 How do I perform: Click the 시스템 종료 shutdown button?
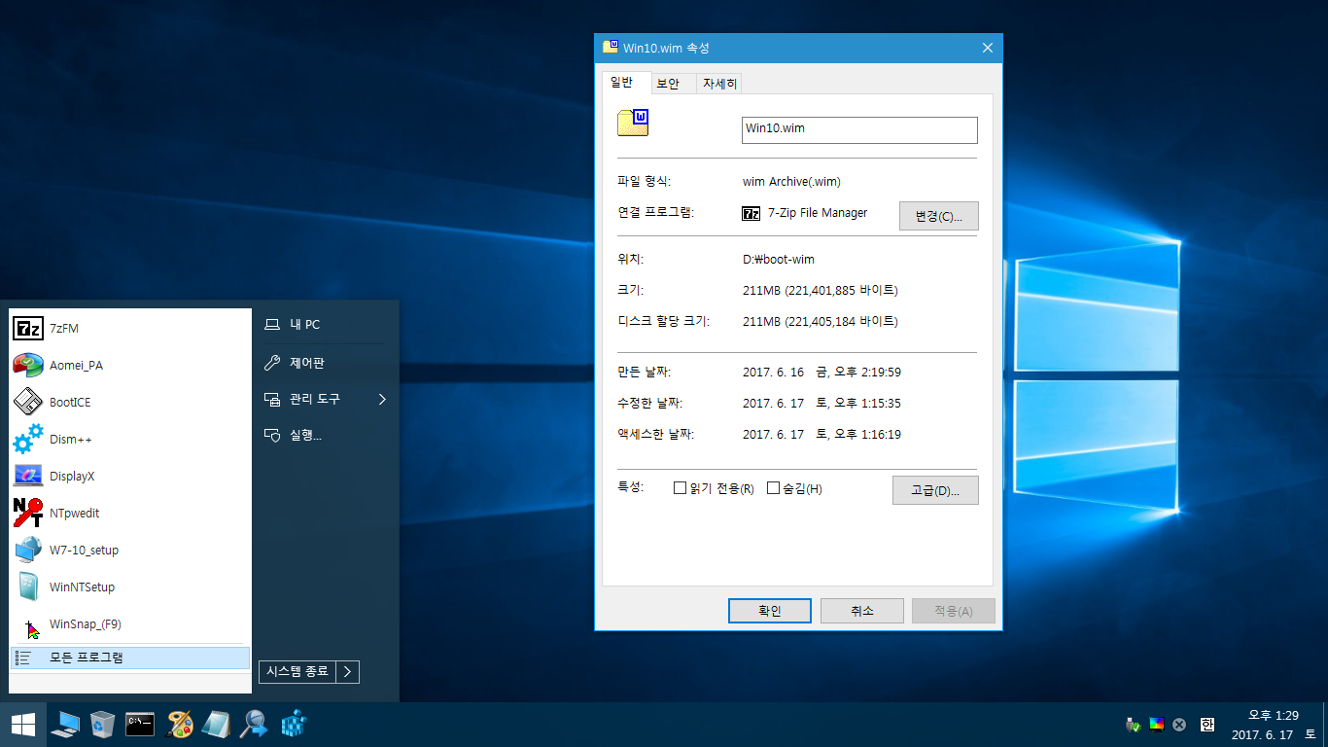[297, 671]
